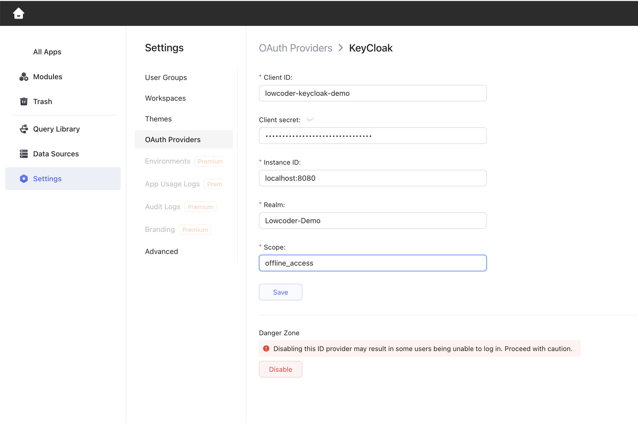This screenshot has width=638, height=423.
Task: Click the Query Library icon
Action: 24,129
